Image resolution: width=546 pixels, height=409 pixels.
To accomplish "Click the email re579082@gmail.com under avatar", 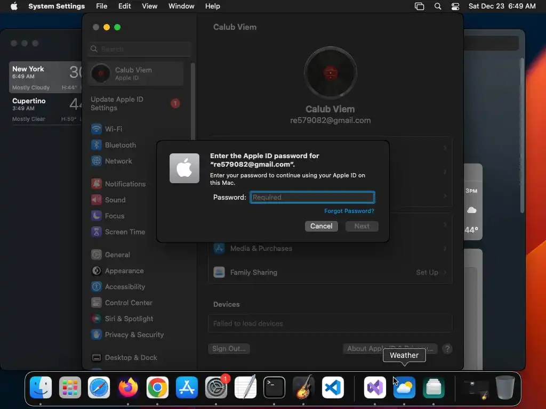I will [x=330, y=120].
